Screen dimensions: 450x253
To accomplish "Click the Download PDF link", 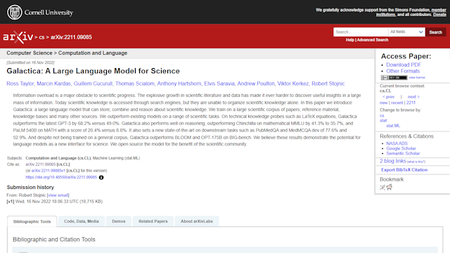I will pyautogui.click(x=404, y=65).
